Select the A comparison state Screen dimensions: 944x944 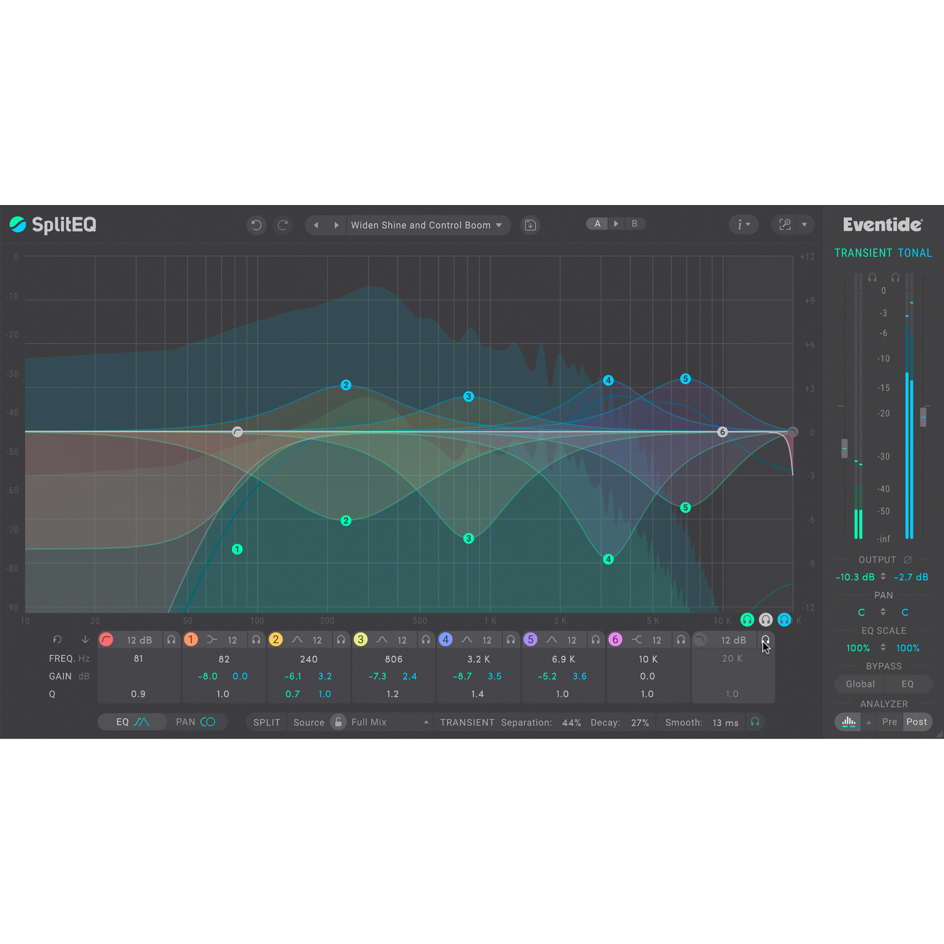point(598,224)
